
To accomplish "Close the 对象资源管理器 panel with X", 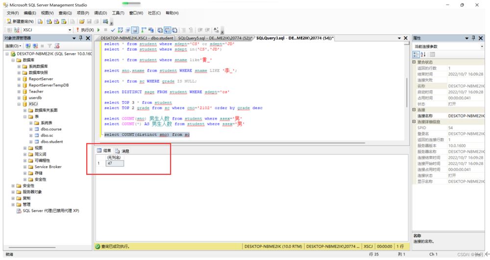I will tap(88, 38).
